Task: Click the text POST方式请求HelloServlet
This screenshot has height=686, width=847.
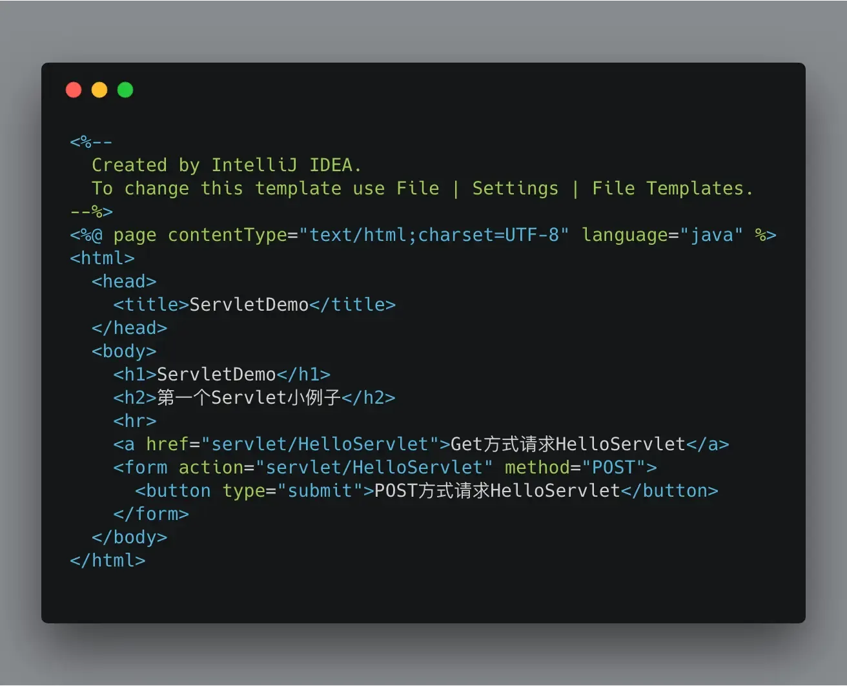Action: tap(497, 491)
